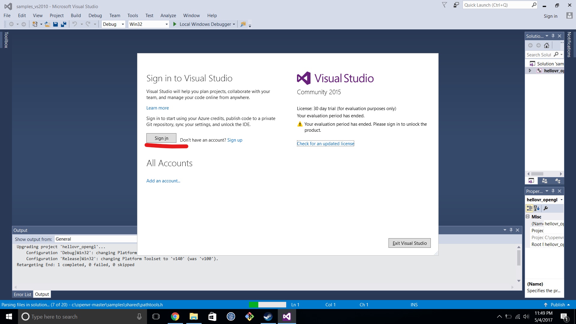Screen dimensions: 576x324
Task: Click the Alphabetical sort icon in Properties
Action: point(537,208)
